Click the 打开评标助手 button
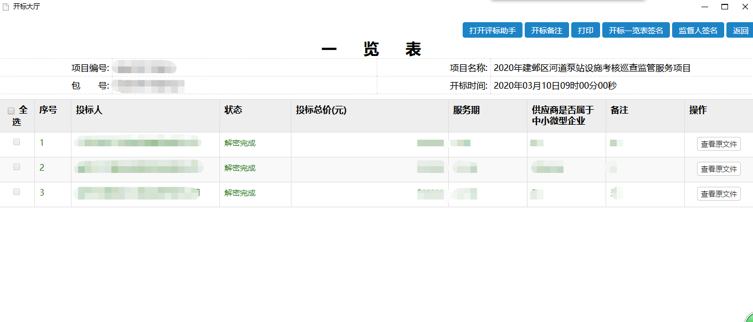The width and height of the screenshot is (753, 322). pos(492,30)
